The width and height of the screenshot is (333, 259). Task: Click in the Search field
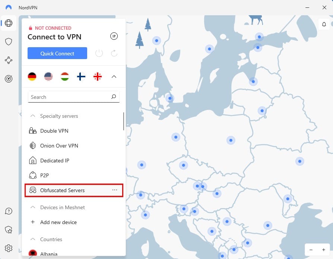74,97
